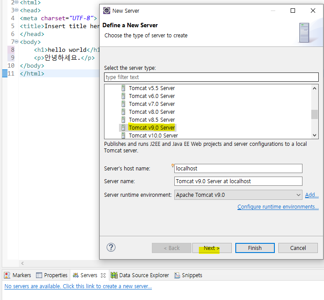Open Server runtime environment dropdown

pos(238,195)
